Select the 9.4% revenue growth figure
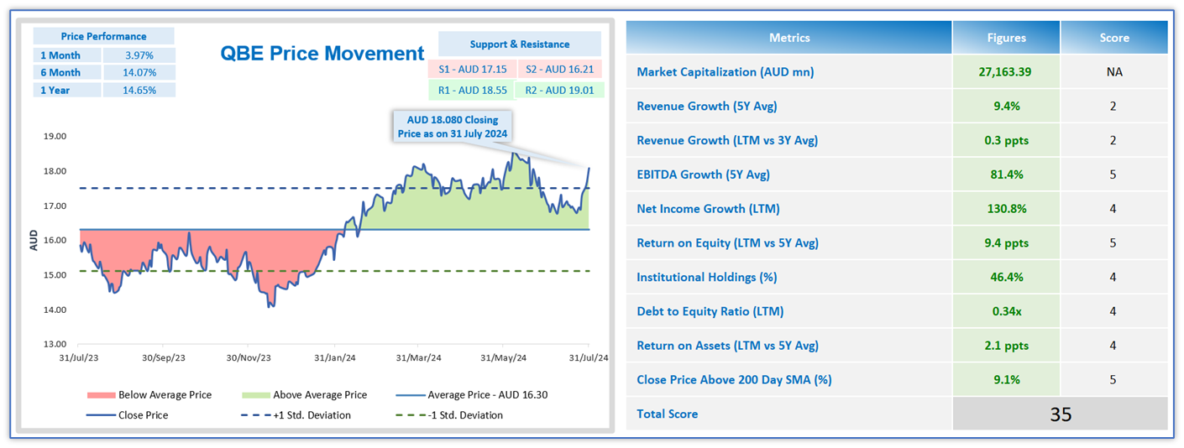Image resolution: width=1184 pixels, height=448 pixels. point(1006,107)
